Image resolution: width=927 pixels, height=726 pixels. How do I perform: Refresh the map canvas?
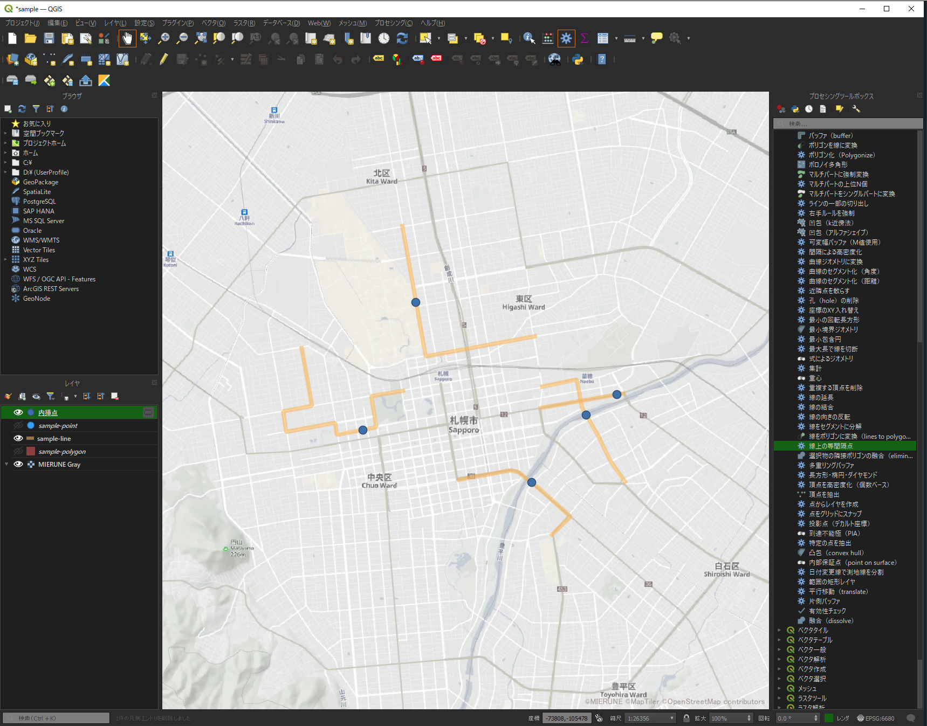[402, 38]
